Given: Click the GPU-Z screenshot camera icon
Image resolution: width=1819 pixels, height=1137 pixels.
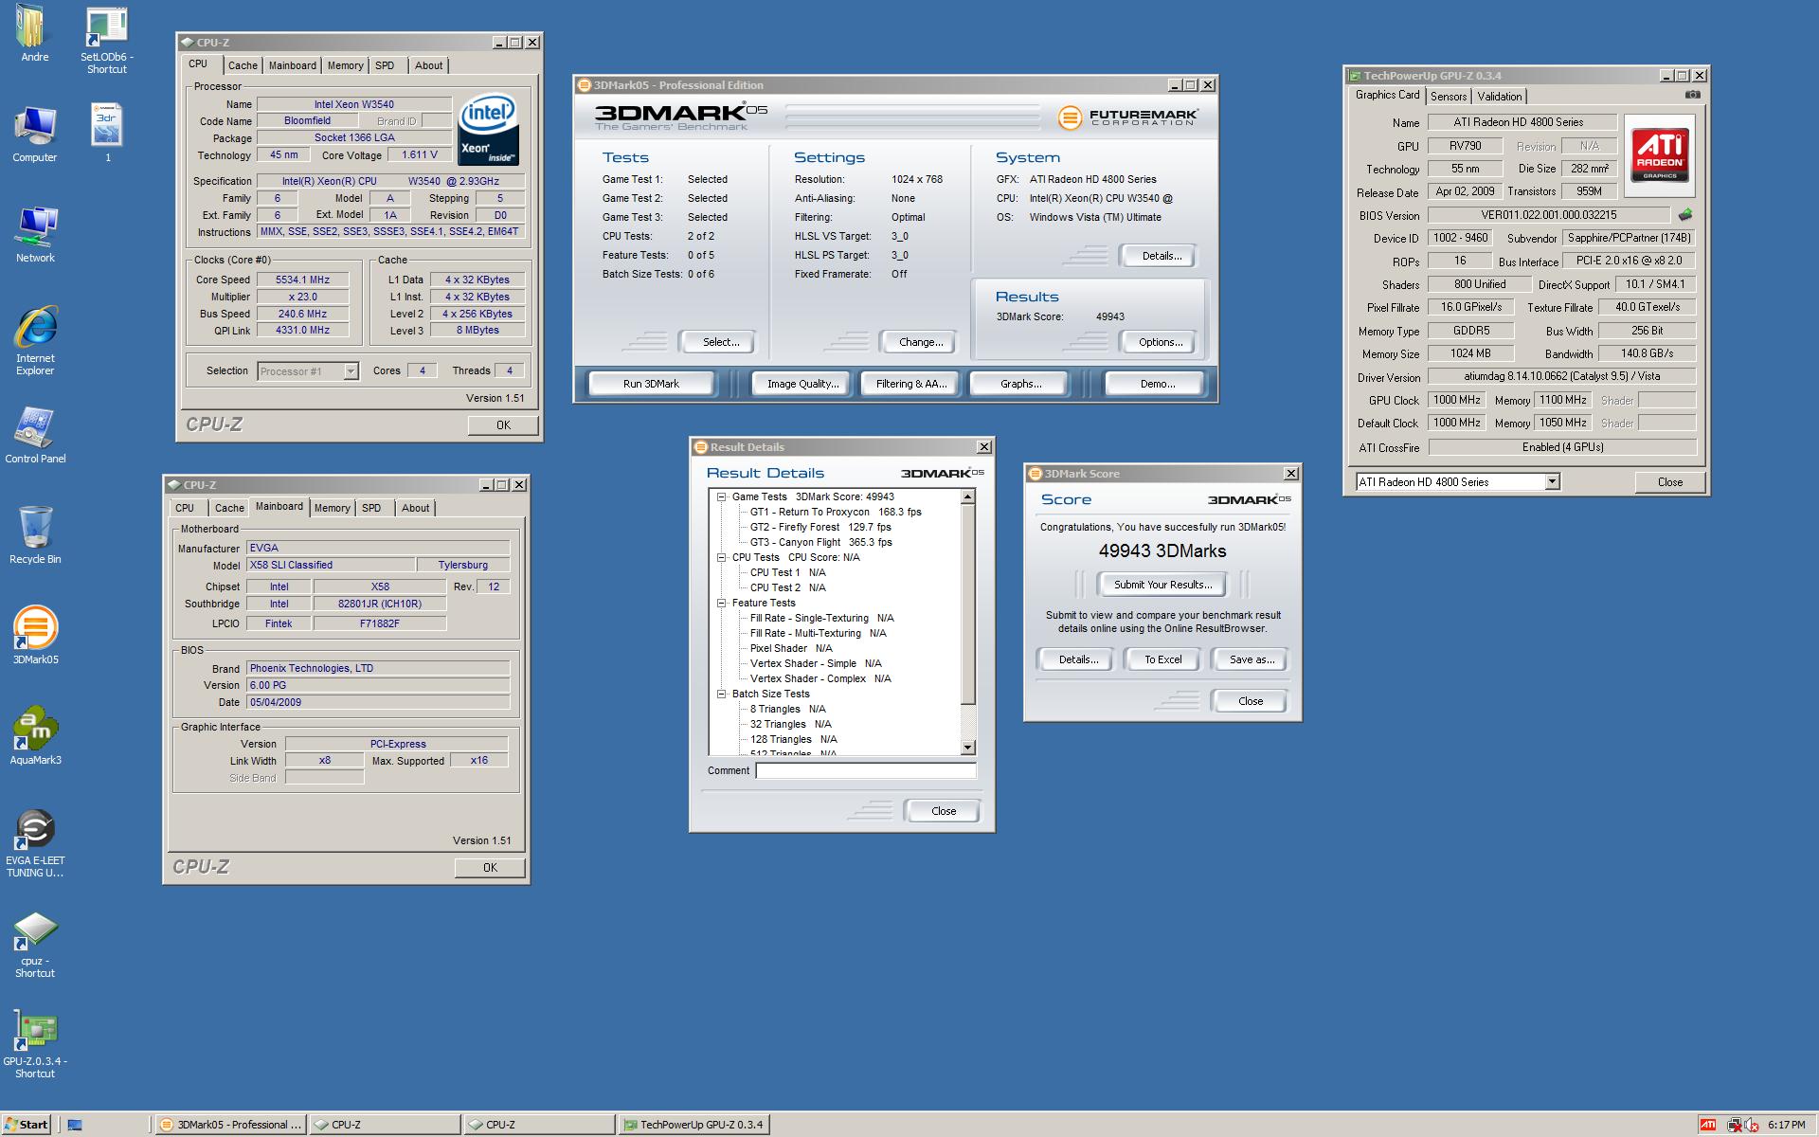Looking at the screenshot, I should (1693, 95).
